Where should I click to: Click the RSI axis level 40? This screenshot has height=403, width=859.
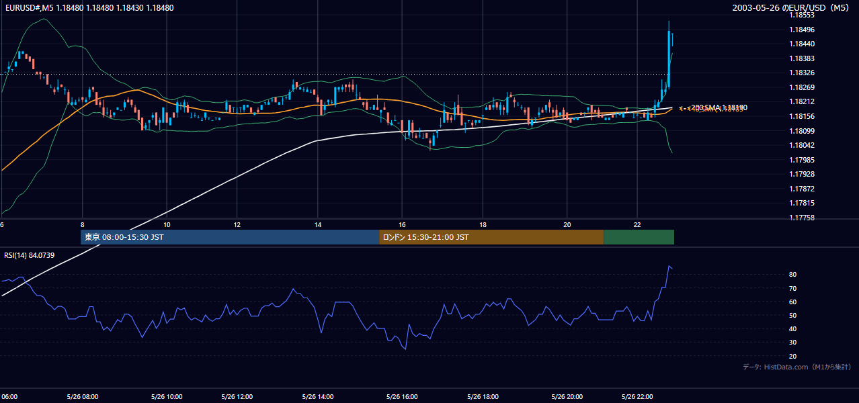[x=792, y=328]
